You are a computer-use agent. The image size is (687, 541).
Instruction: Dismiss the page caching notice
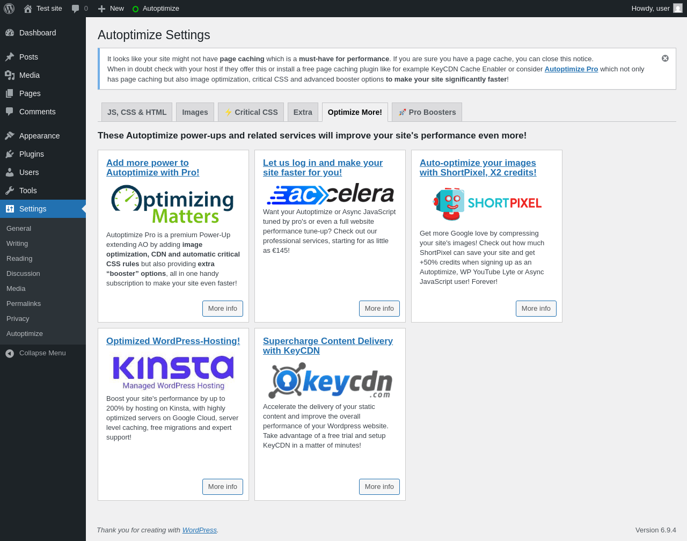point(665,58)
